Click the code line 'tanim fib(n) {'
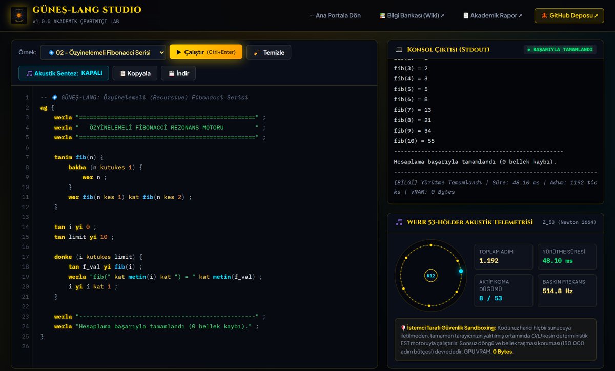615x371 pixels. click(x=79, y=157)
